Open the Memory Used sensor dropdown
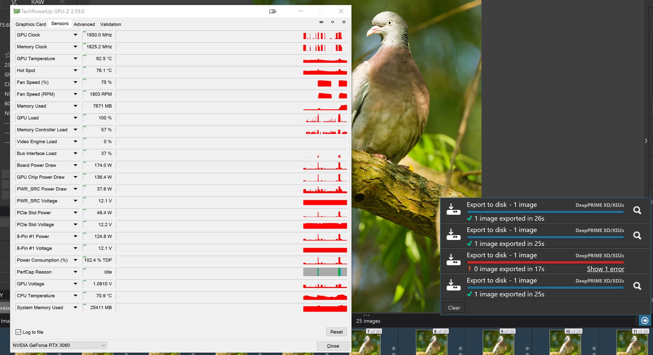The width and height of the screenshot is (653, 355). click(x=75, y=106)
